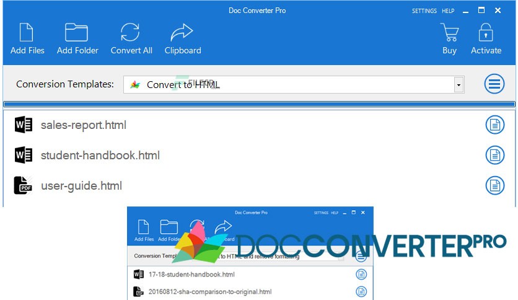This screenshot has height=300, width=518.
Task: Click the Word icon of sales-report.html
Action: (23, 125)
